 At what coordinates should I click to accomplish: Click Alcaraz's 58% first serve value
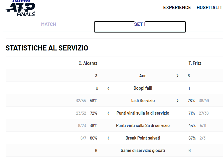coord(94,101)
